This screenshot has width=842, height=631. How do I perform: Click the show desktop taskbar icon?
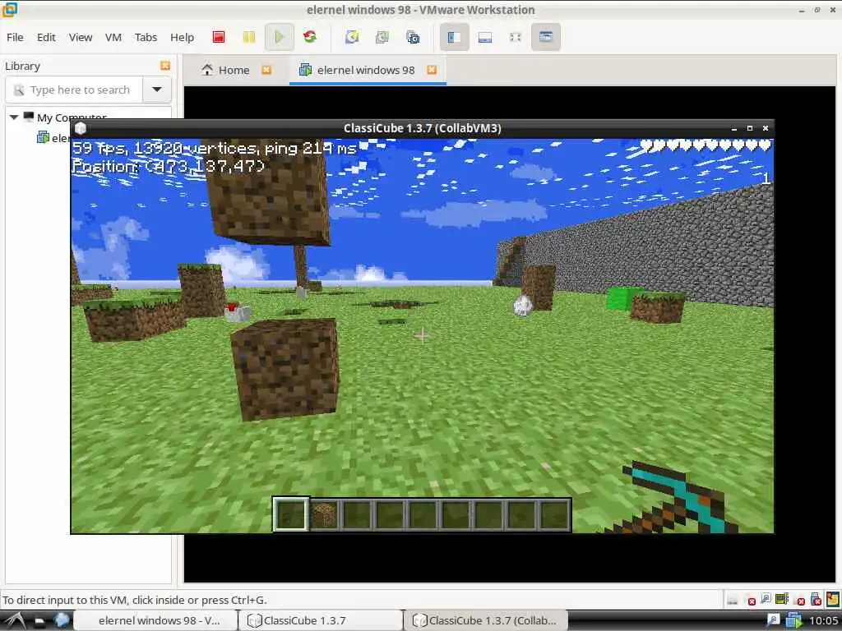click(x=39, y=621)
